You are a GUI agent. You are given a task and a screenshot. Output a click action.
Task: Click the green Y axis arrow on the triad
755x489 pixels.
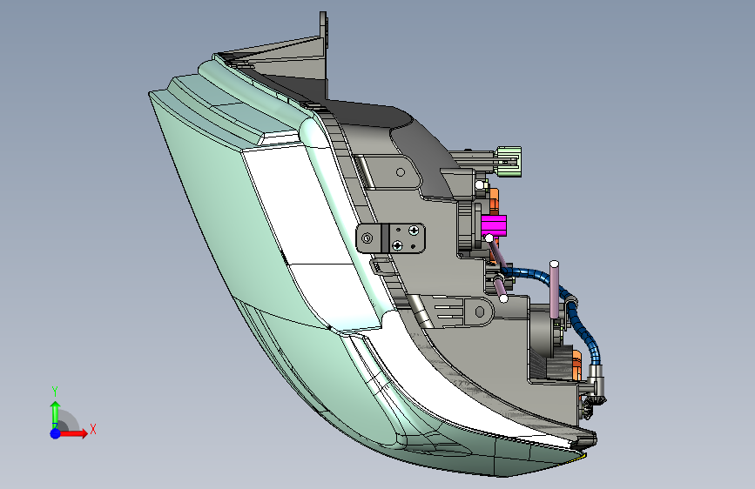coord(56,414)
